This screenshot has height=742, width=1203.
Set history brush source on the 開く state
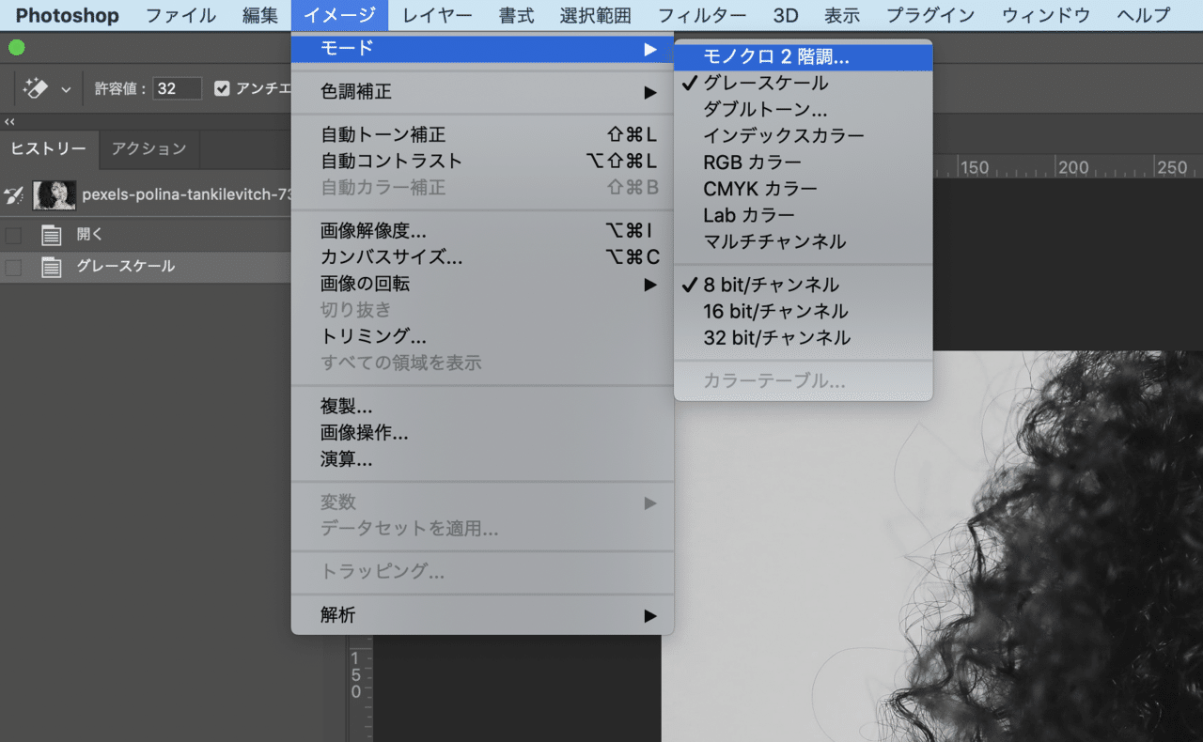pyautogui.click(x=13, y=235)
